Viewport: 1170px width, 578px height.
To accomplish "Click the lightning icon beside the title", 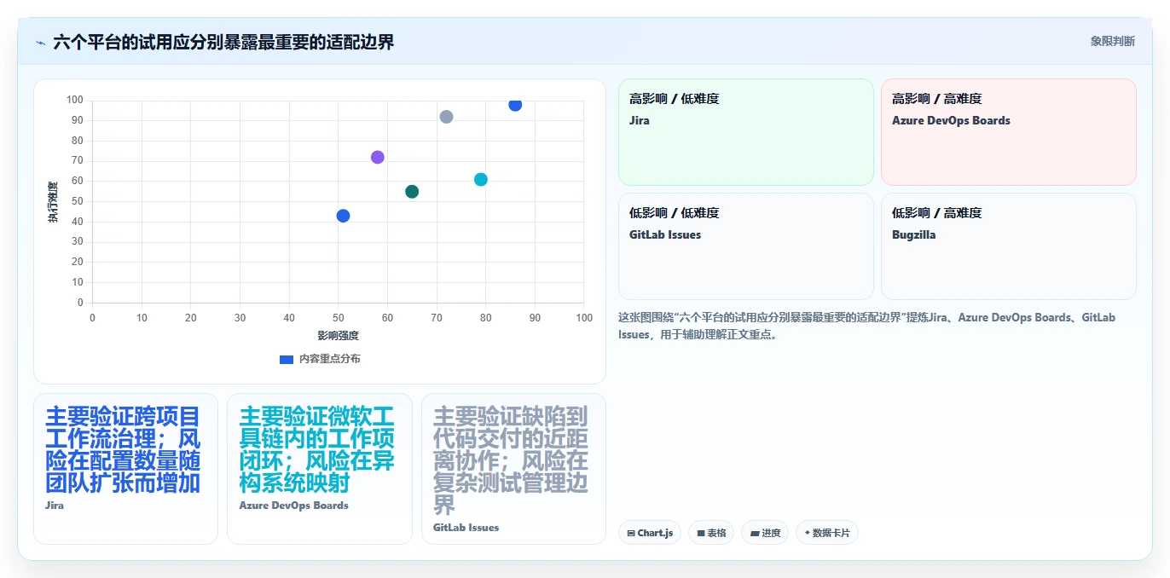I will pyautogui.click(x=40, y=43).
